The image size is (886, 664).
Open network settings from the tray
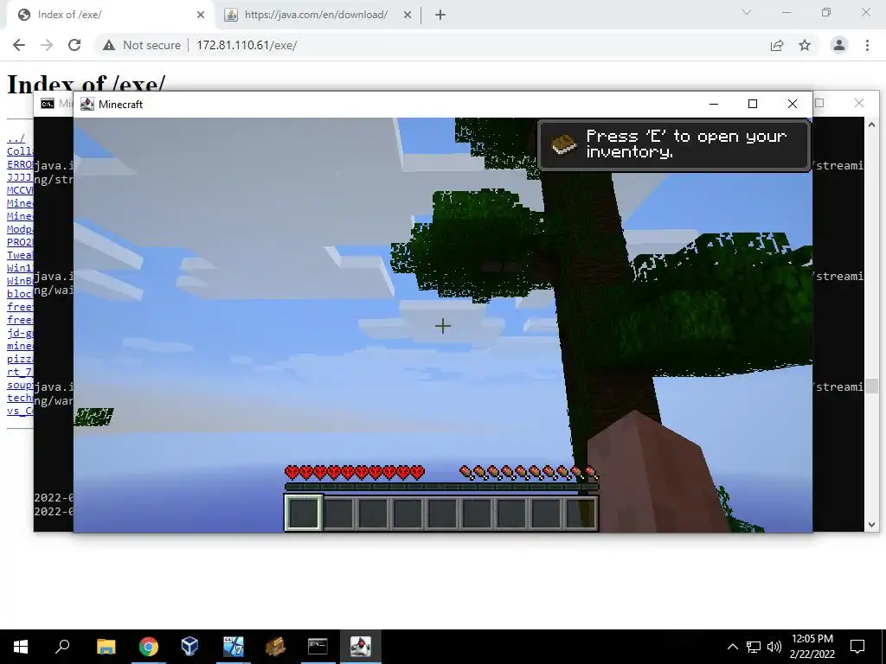[754, 647]
